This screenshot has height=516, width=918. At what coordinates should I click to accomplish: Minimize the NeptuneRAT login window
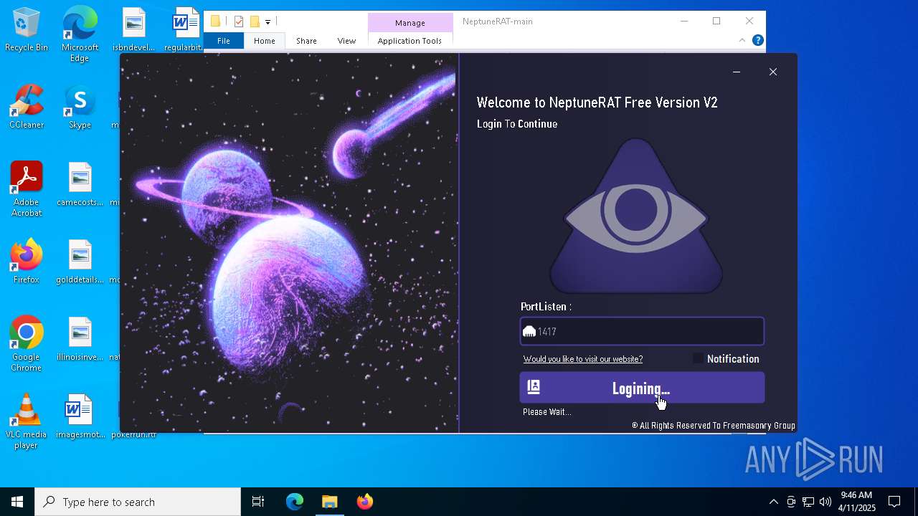pyautogui.click(x=736, y=72)
